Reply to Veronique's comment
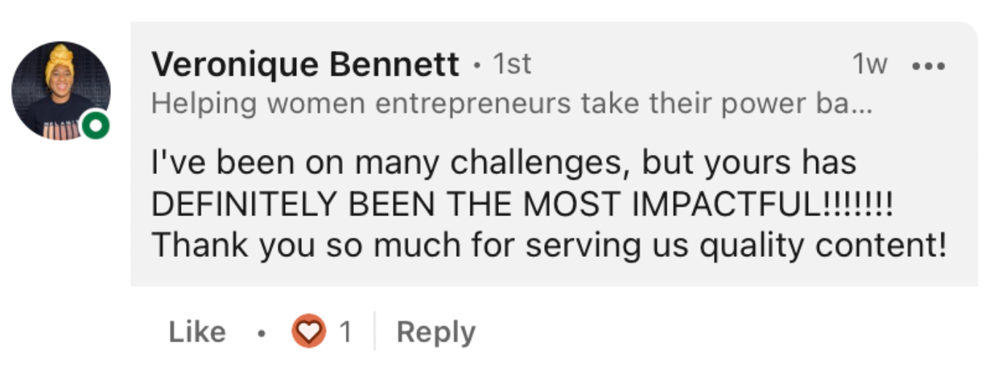Viewport: 989px width, 374px height. pyautogui.click(x=435, y=333)
